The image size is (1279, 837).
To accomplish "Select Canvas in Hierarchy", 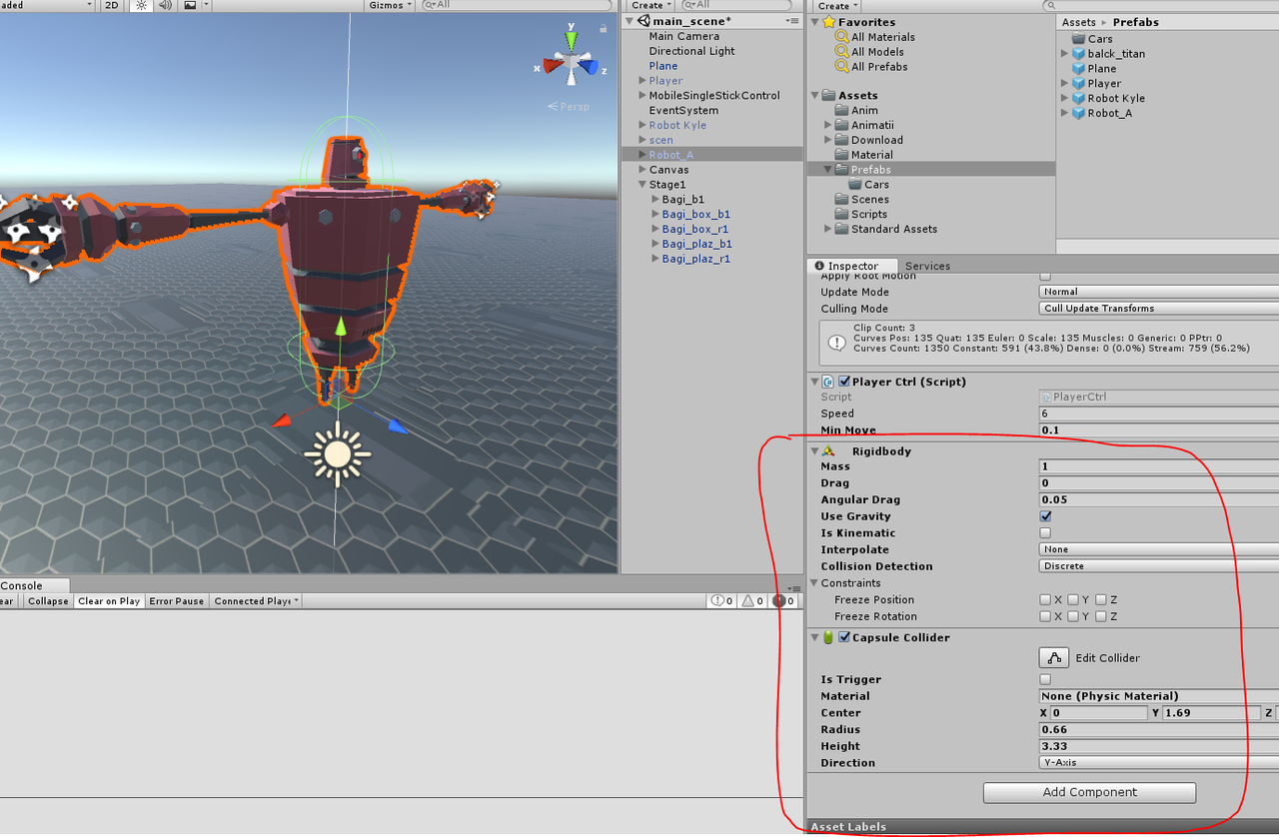I will [x=668, y=170].
